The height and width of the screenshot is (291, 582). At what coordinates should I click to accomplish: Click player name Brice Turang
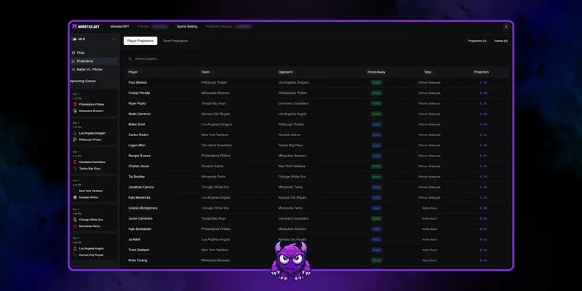click(137, 260)
